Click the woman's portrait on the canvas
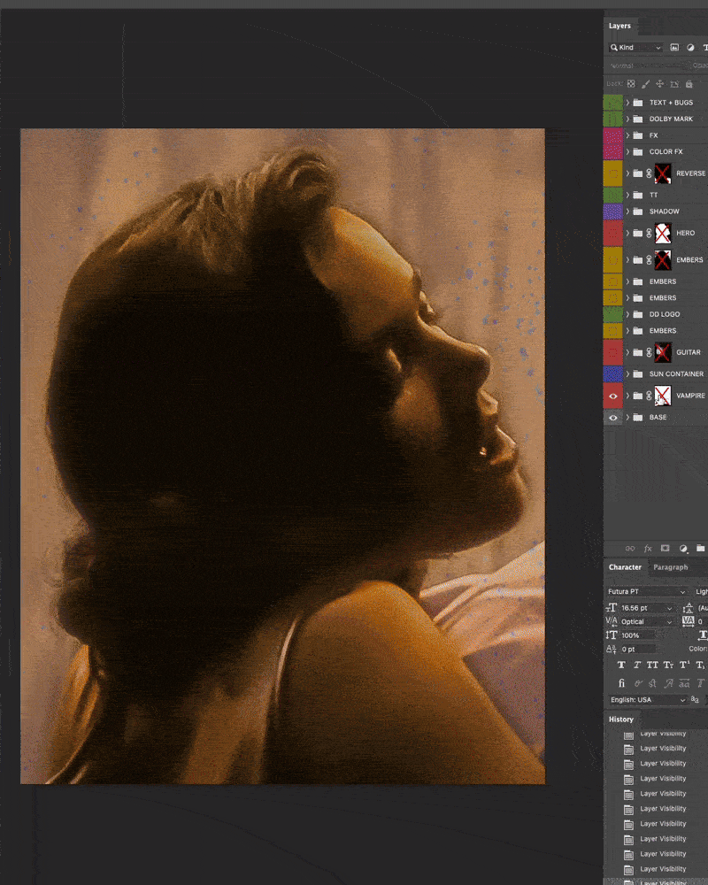708x885 pixels. 283,456
